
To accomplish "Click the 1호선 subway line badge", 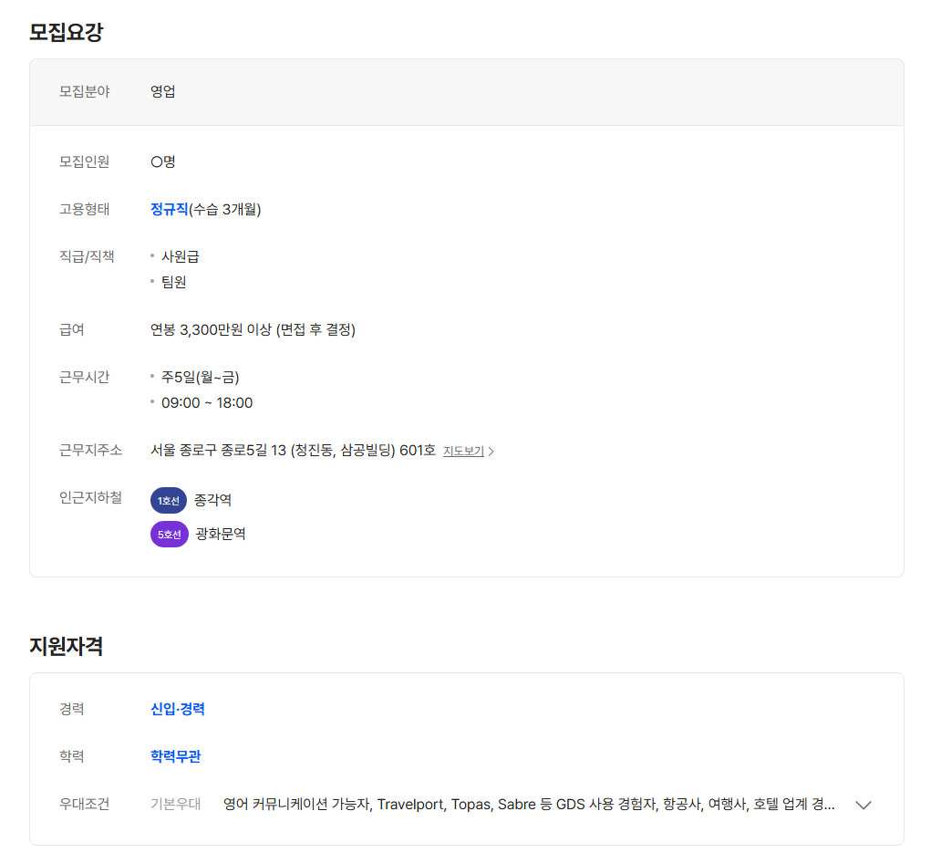I will pyautogui.click(x=168, y=501).
